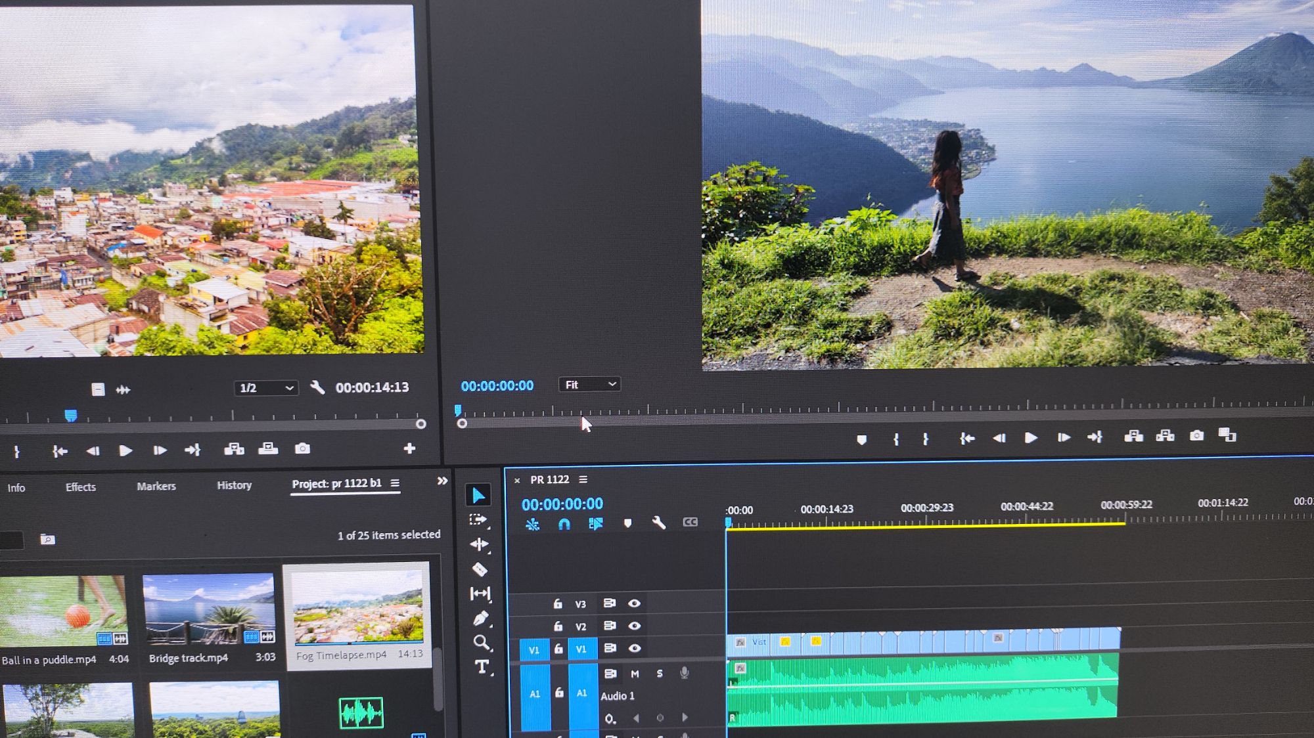The image size is (1314, 738).
Task: Click the Project panel vertical scrollbar
Action: coord(438,678)
